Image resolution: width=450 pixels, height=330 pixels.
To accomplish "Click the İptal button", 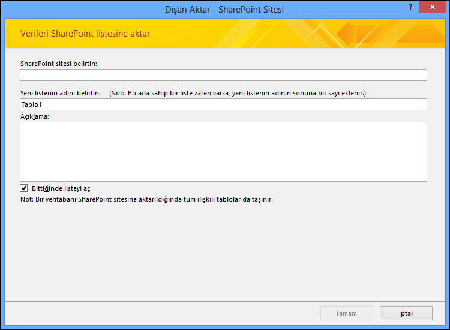I will pos(406,313).
